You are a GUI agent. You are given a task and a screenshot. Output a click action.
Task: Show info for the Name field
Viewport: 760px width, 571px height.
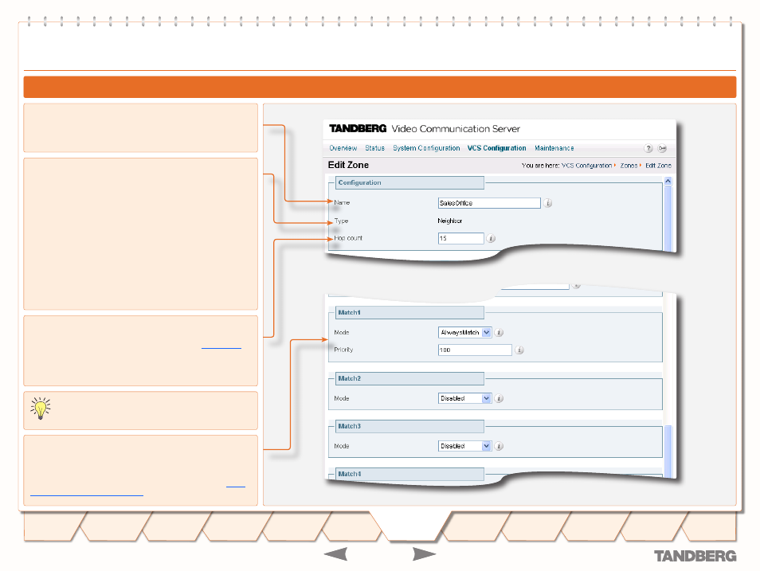548,203
